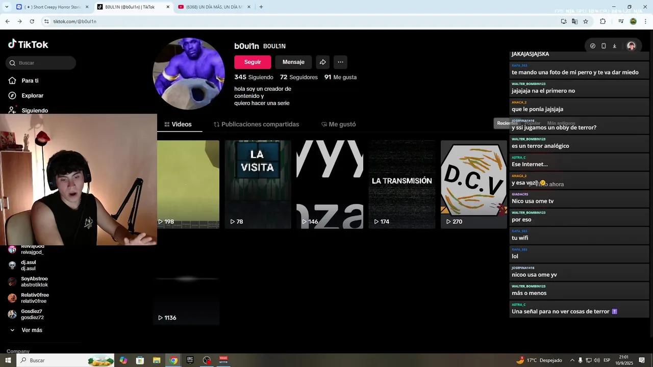Screen dimensions: 653x367
Task: Show hidden system tray icons
Action: point(572,360)
